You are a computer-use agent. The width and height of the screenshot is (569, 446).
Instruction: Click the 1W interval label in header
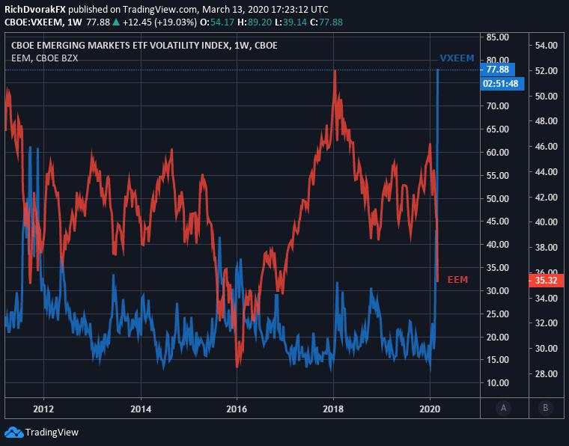click(x=74, y=22)
